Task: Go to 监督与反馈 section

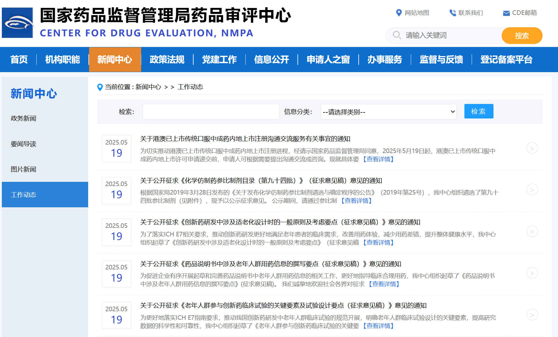Action: tap(441, 59)
